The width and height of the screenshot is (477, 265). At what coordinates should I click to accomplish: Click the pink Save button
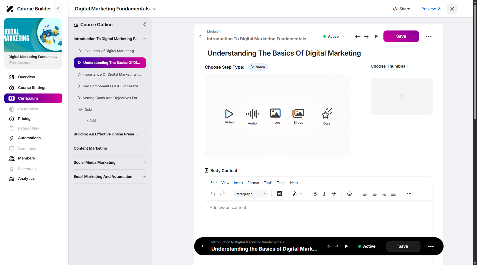401,36
